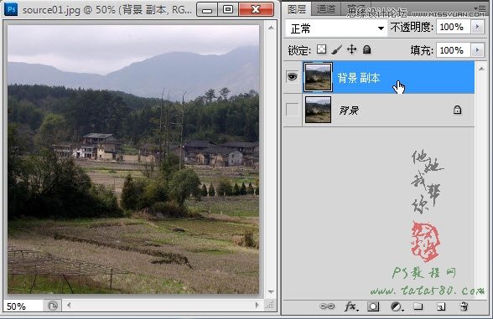Open the fx layer style button
The image size is (493, 319).
(x=350, y=306)
